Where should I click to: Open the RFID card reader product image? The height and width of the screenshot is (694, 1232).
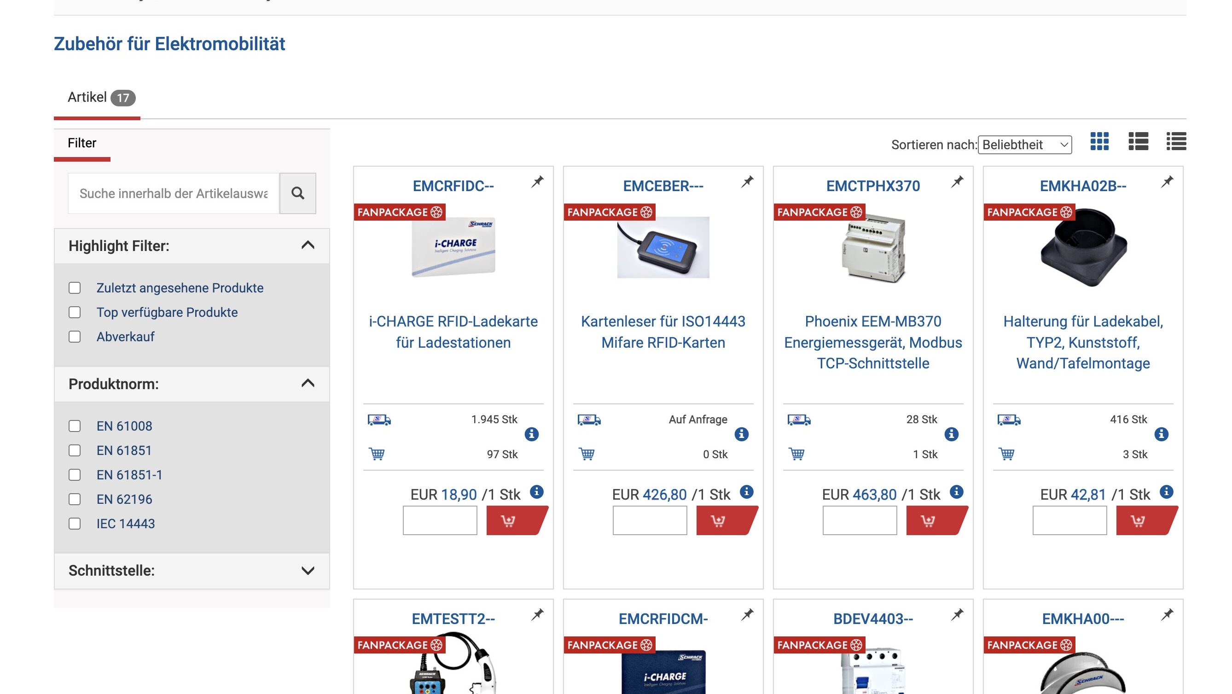pos(663,247)
